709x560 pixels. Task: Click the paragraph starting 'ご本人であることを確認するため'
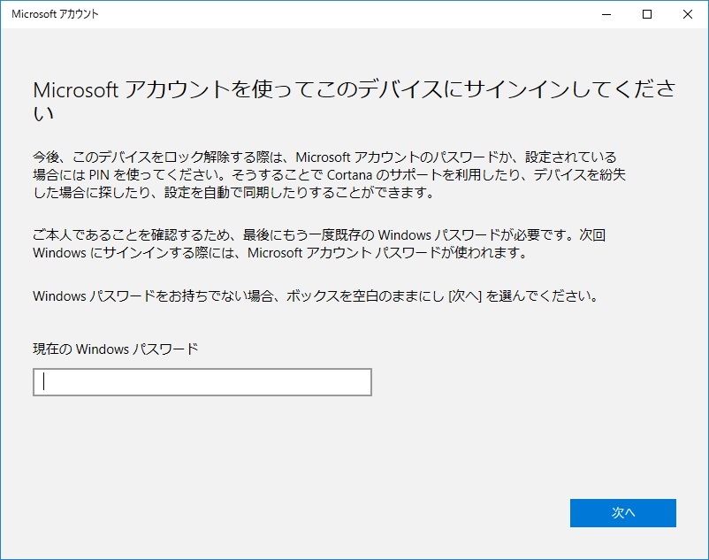pos(319,244)
